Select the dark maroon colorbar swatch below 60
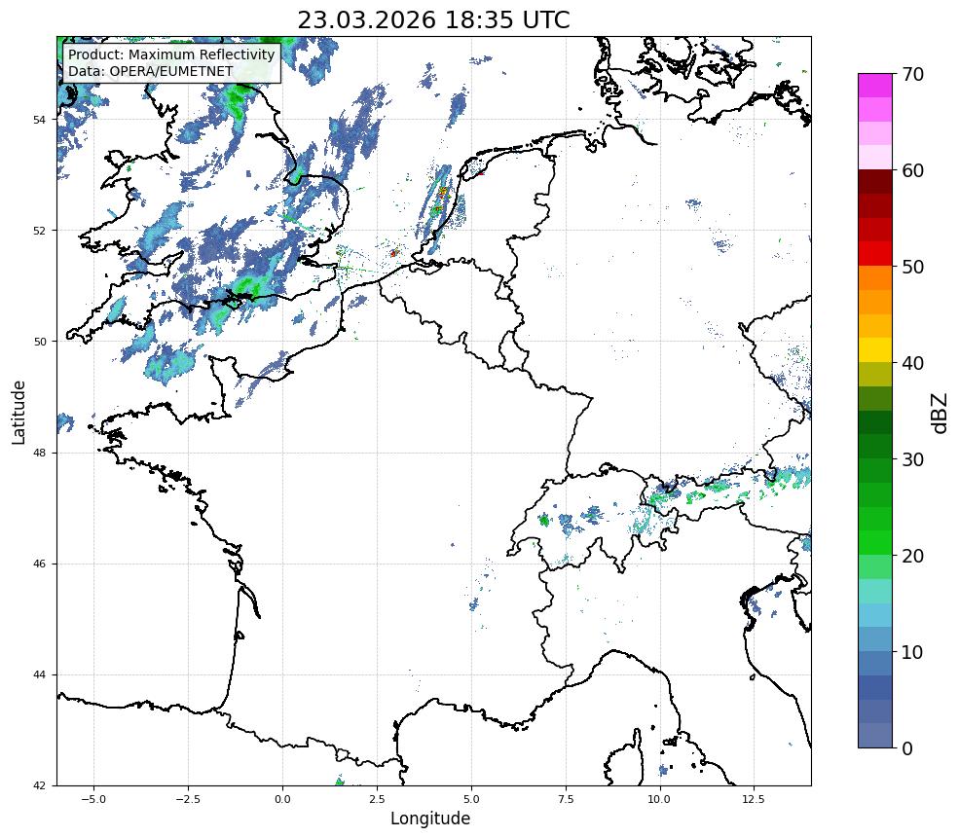The height and width of the screenshot is (837, 959). point(875,182)
